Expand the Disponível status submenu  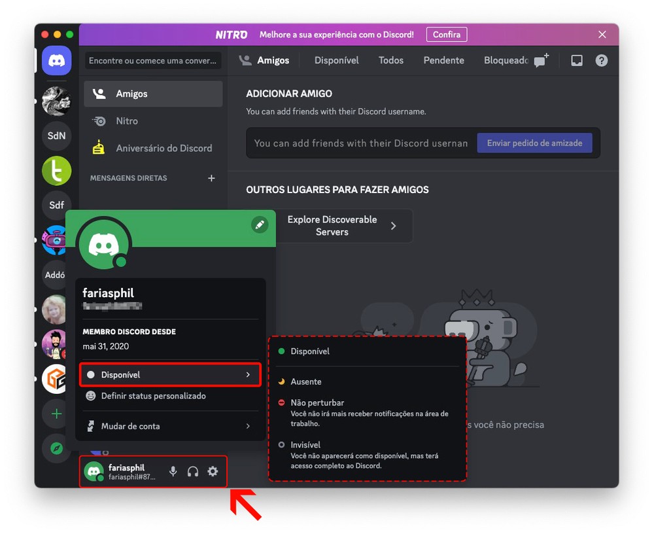click(x=170, y=375)
